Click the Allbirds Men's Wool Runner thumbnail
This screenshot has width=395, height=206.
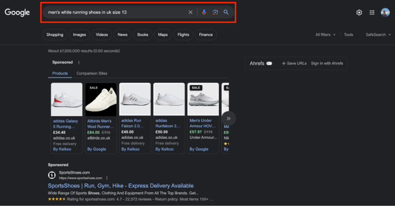coord(101,99)
